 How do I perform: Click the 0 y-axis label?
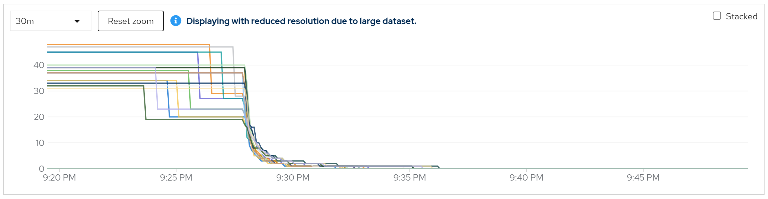point(41,169)
